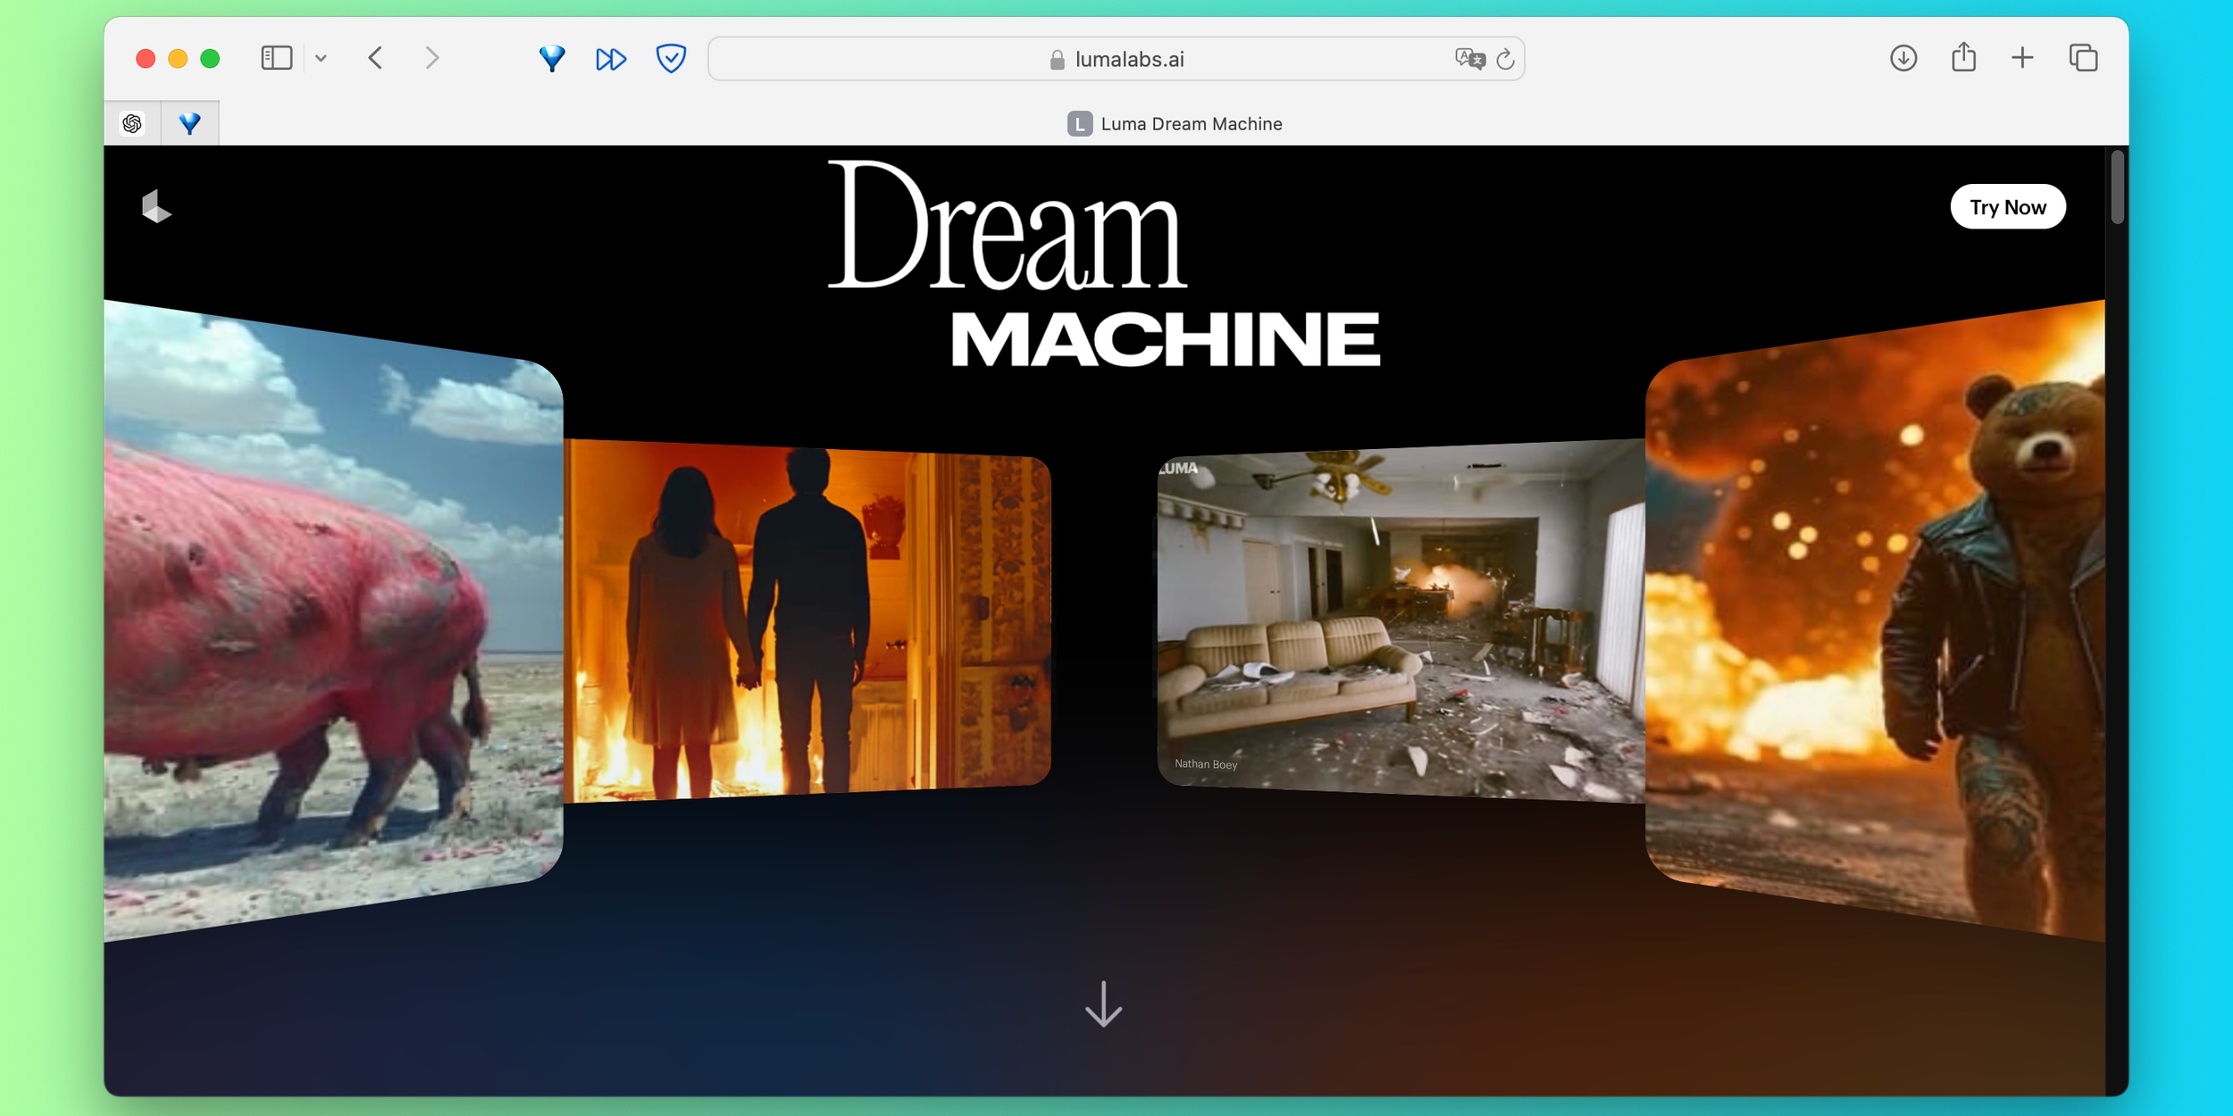Click the lumalabs.ai address bar
Viewport: 2233px width, 1116px height.
(x=1116, y=59)
